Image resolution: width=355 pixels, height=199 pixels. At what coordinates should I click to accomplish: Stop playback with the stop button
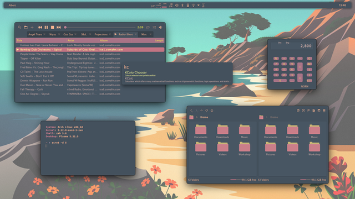tap(53, 27)
